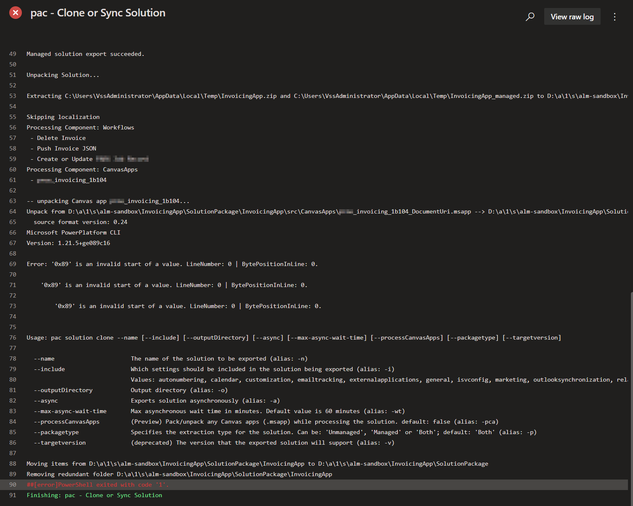Viewport: 633px width, 506px height.
Task: Click the pac Clone or Sync Solution title
Action: (98, 13)
